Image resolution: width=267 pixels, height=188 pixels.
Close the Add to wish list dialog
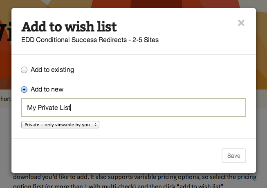pos(241,23)
